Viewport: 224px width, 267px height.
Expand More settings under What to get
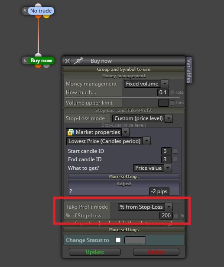tap(124, 177)
